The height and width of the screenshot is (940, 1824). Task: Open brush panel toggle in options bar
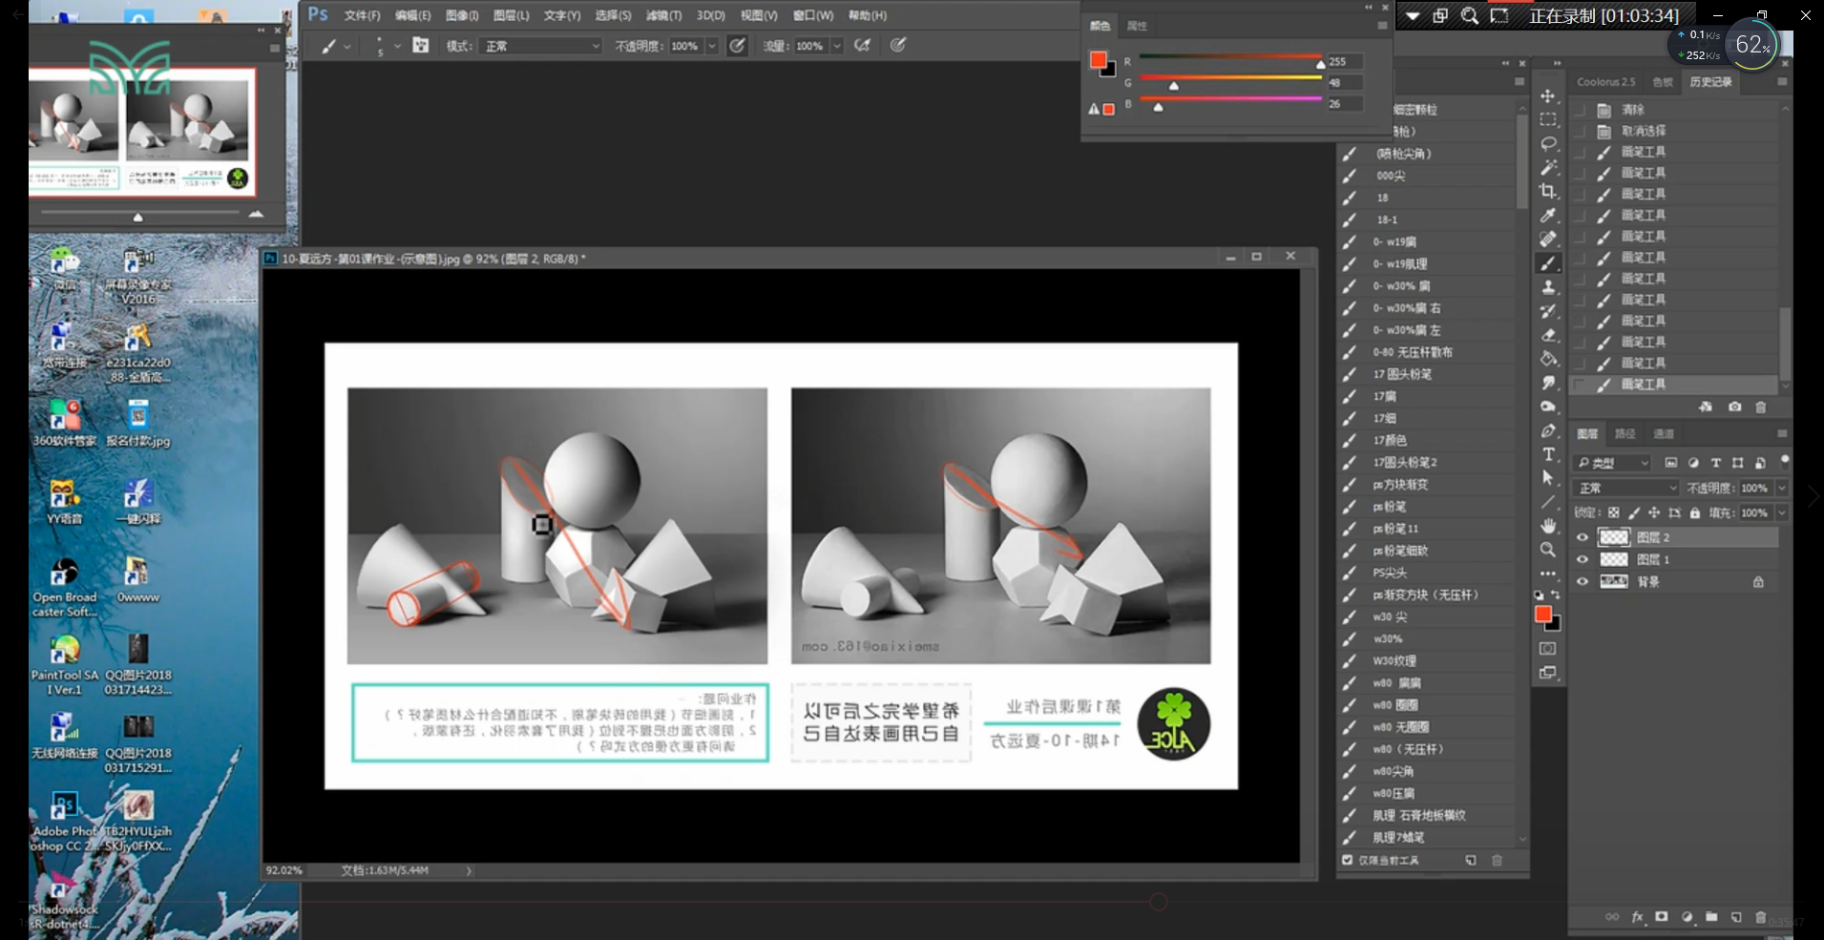[421, 45]
